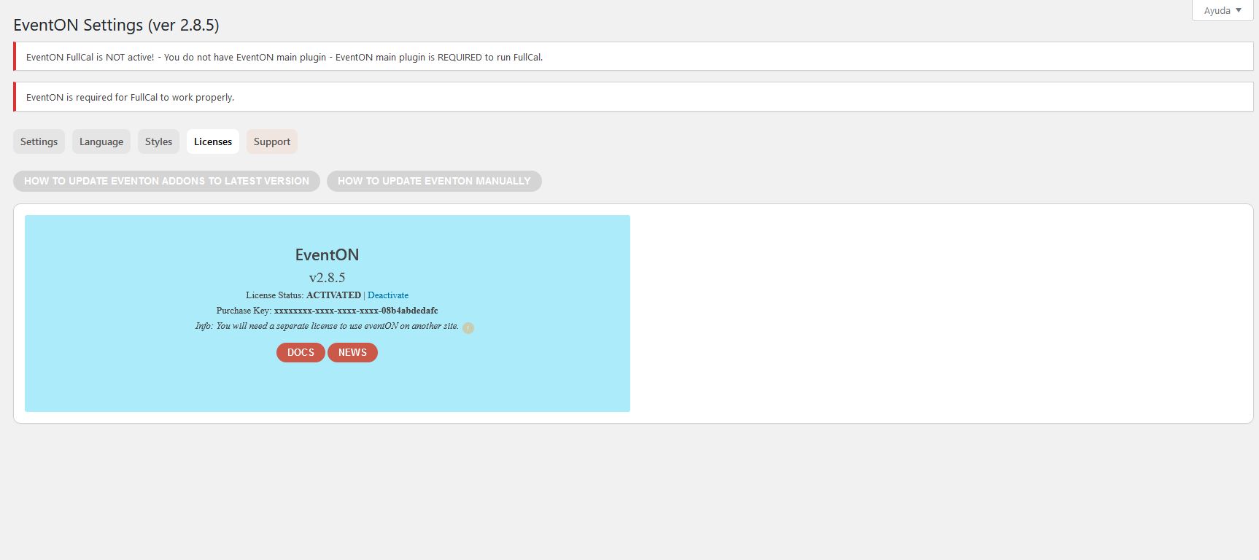Go to the Licenses tab
This screenshot has height=560, width=1259.
click(213, 141)
